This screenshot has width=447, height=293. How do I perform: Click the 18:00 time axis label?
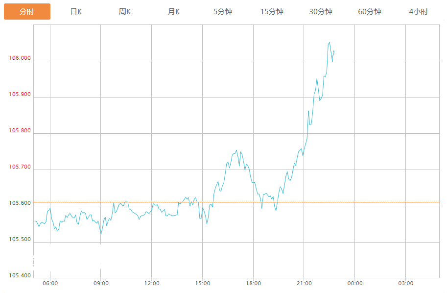[253, 284]
